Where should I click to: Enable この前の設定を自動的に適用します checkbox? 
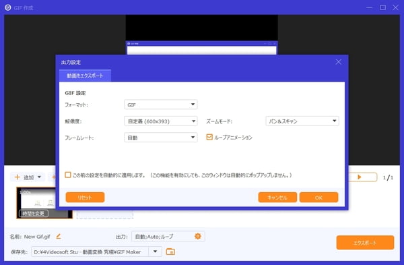click(x=68, y=175)
